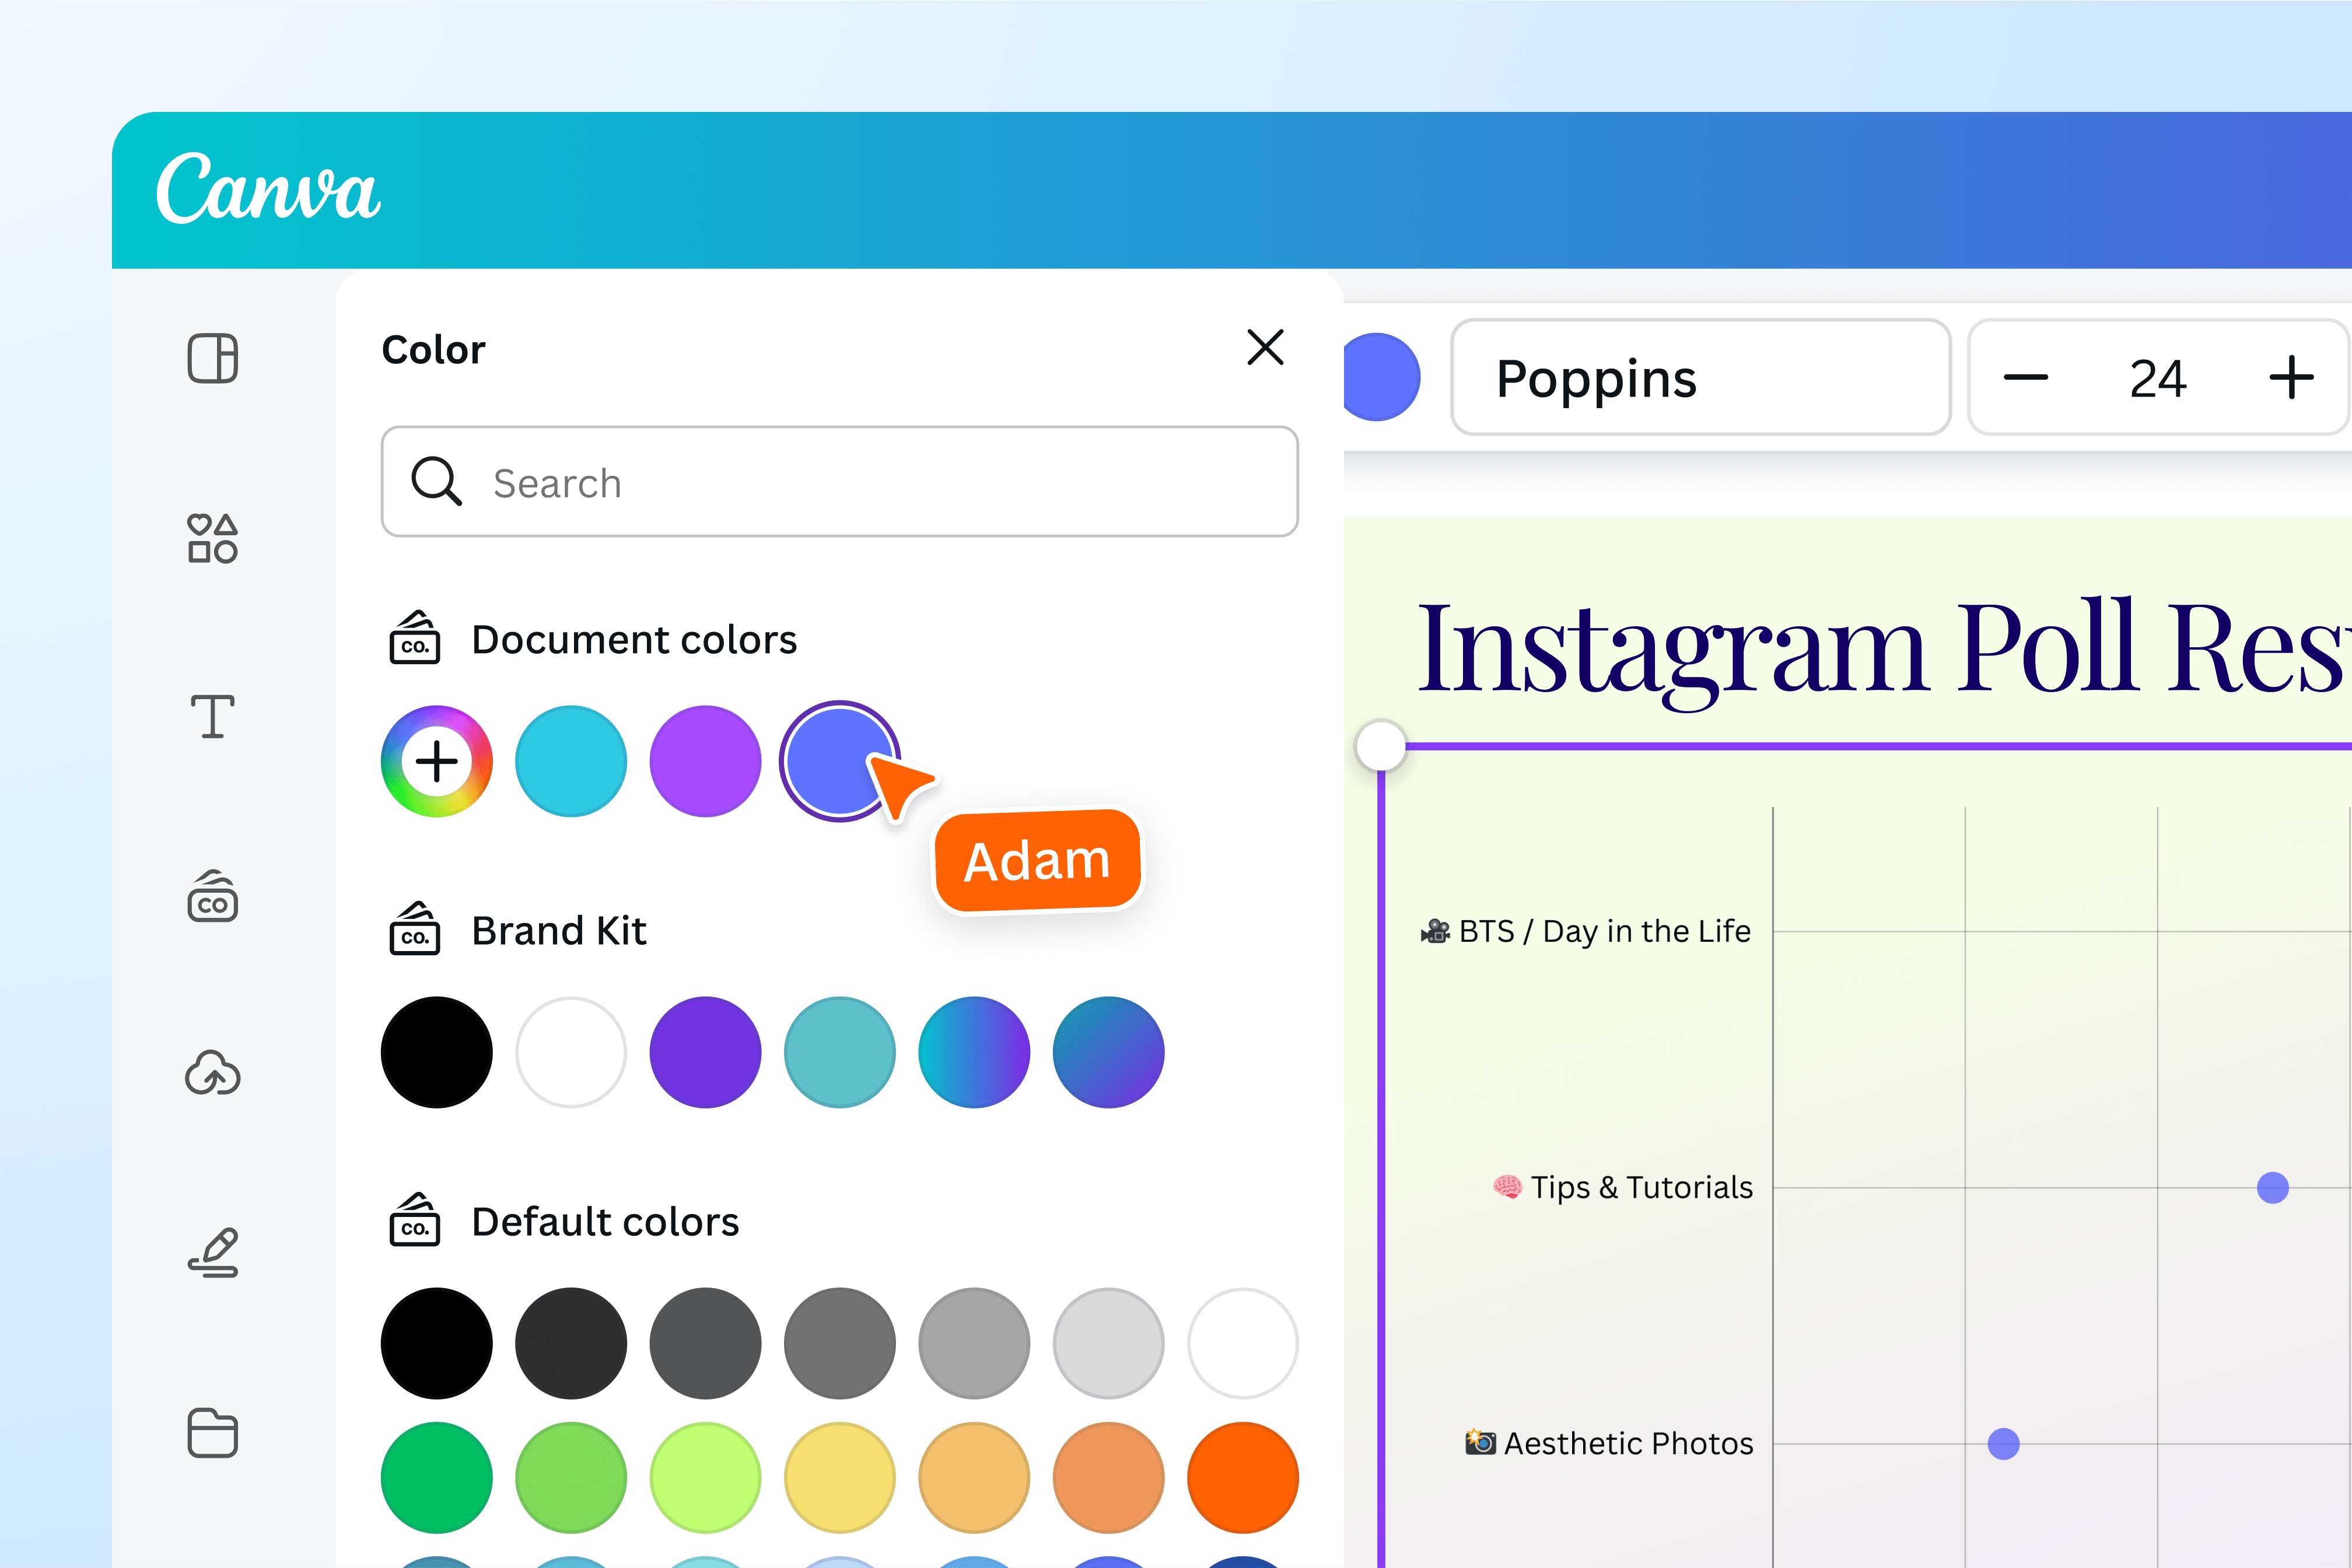
Task: Click the Canva logo
Action: click(269, 191)
